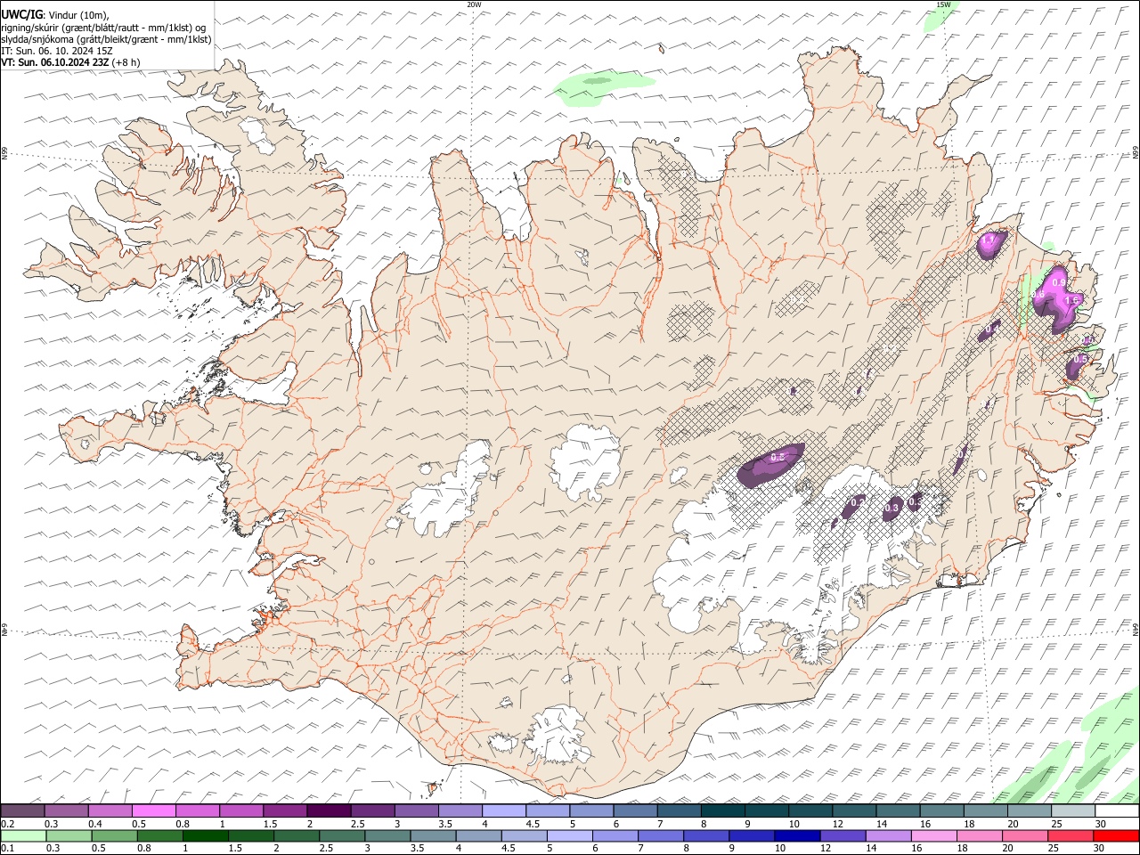The image size is (1140, 855).
Task: Click the '0.1' label in lower legend row
Action: (x=7, y=849)
